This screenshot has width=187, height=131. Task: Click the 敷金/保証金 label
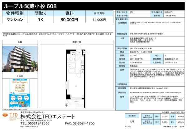click(x=122, y=12)
